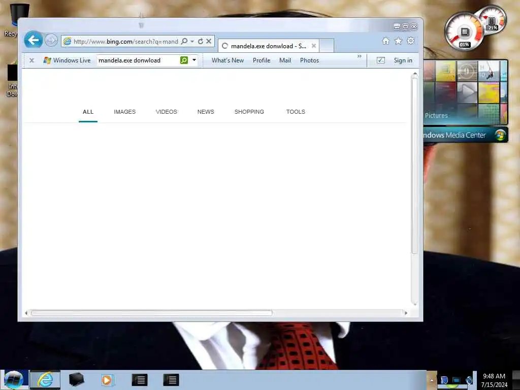Open the address bar dropdown arrow
The image size is (520, 390).
click(192, 41)
